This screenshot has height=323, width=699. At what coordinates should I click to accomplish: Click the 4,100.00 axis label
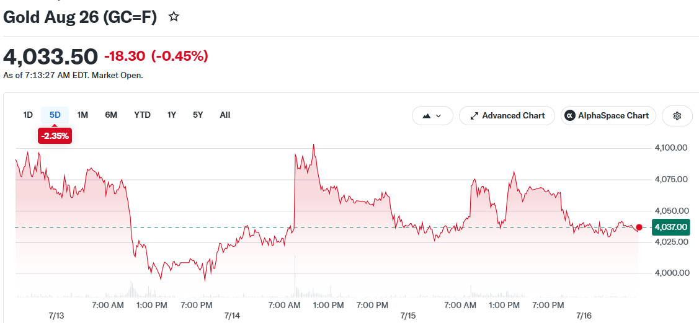click(671, 148)
